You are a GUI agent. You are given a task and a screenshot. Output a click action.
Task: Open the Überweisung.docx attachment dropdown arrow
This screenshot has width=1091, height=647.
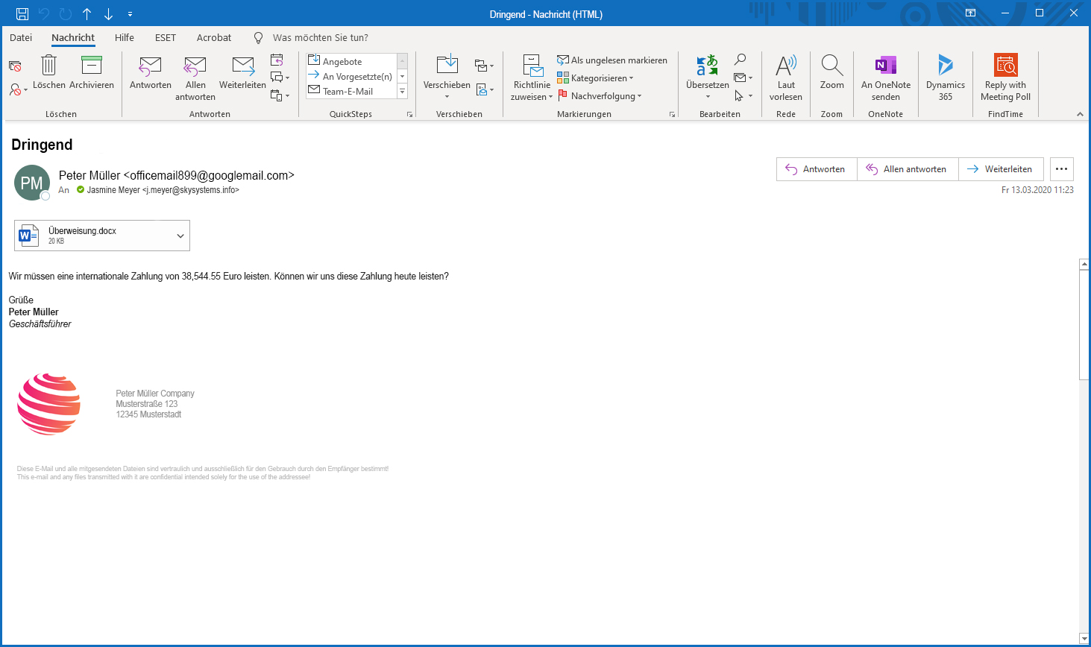click(x=180, y=236)
